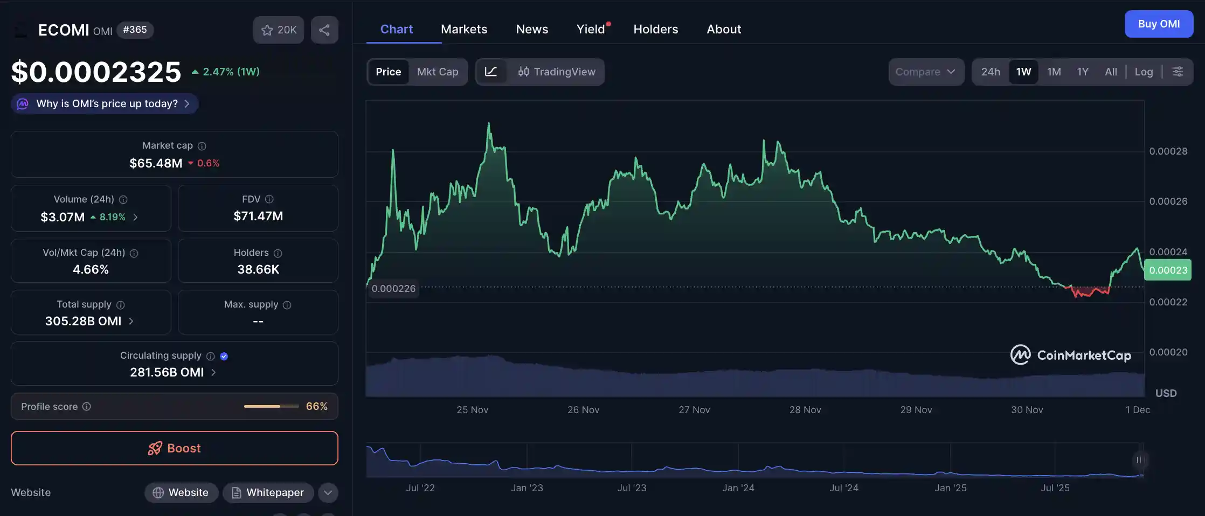Expand extra website links chevron
The height and width of the screenshot is (516, 1205).
327,492
